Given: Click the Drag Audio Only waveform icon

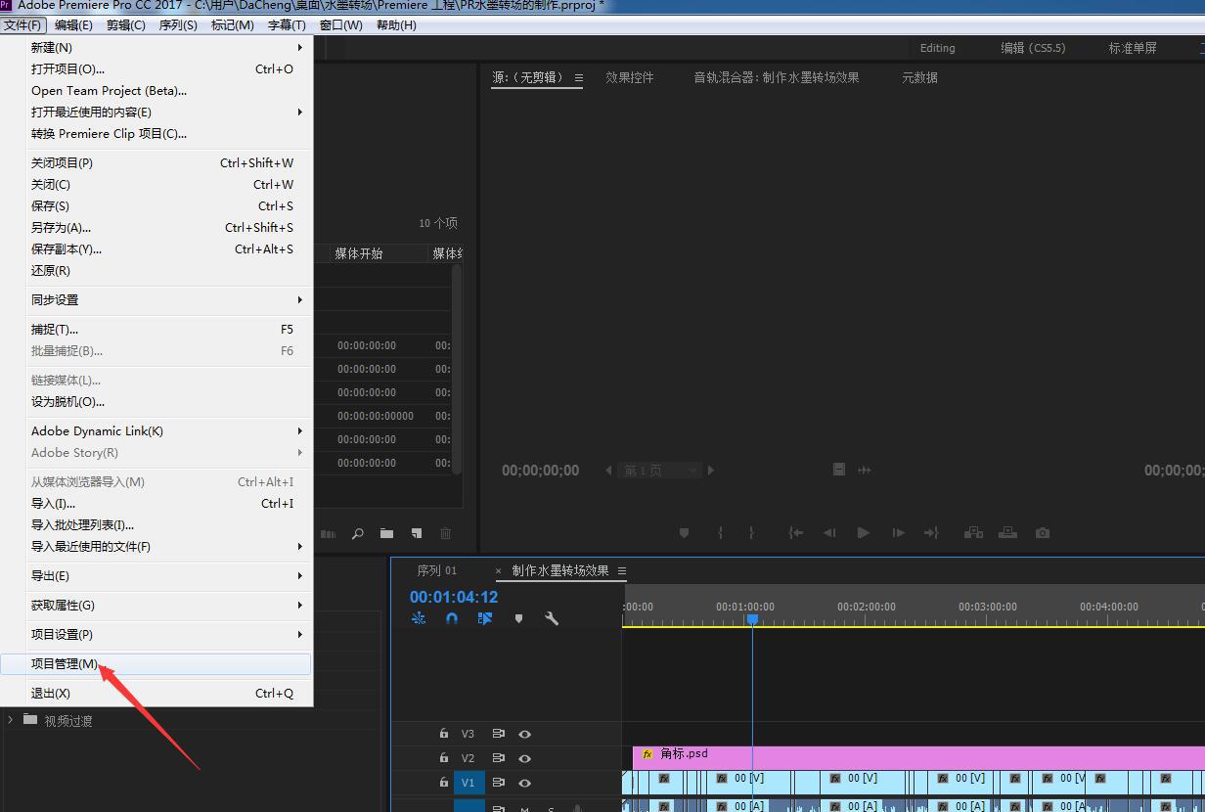Looking at the screenshot, I should (865, 471).
